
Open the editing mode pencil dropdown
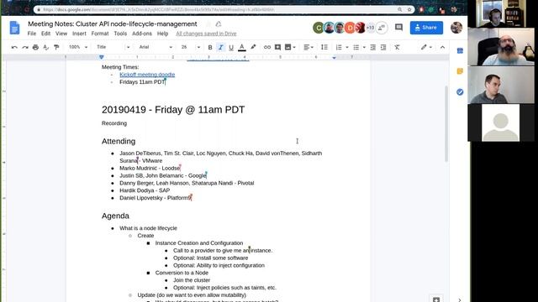coord(426,47)
